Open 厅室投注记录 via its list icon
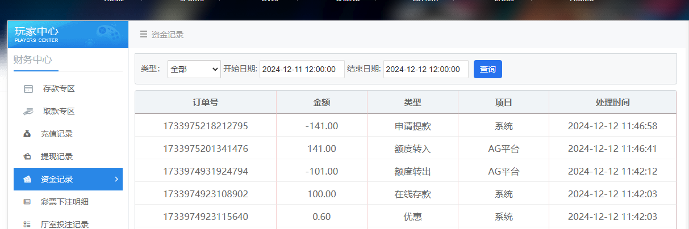 27,224
